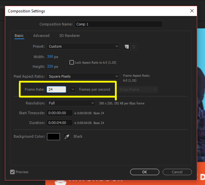
Task: Confirm settings with the OK button
Action: pos(145,172)
